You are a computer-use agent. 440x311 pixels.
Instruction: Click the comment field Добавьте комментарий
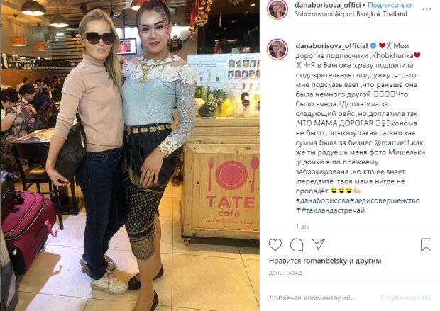point(312,298)
